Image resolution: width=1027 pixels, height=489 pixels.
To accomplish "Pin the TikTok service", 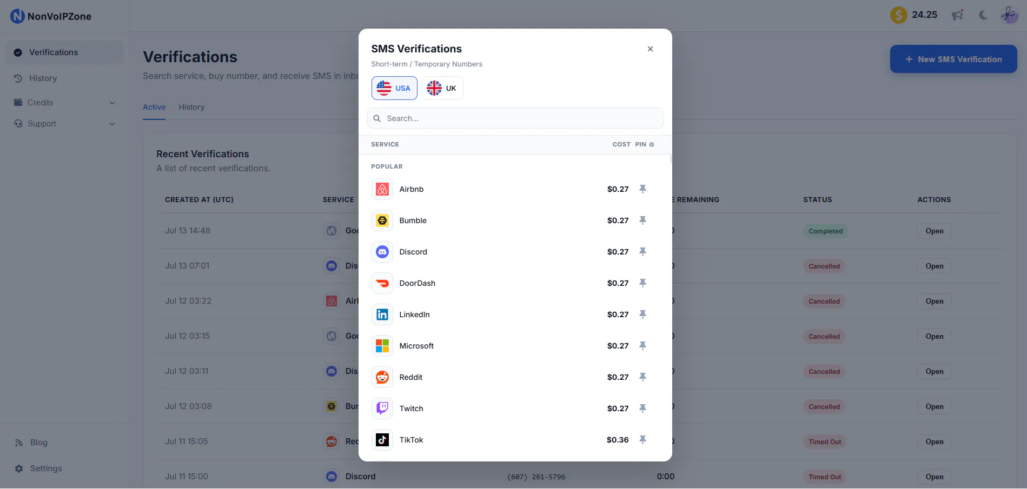I will pyautogui.click(x=642, y=440).
